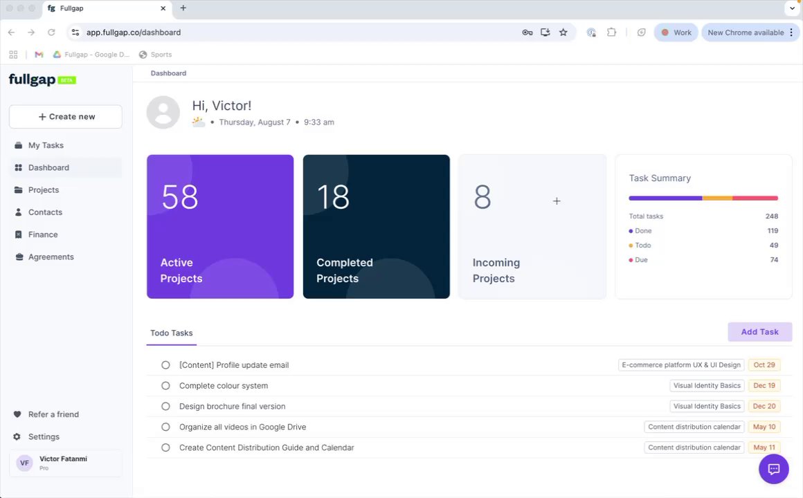The height and width of the screenshot is (498, 803).
Task: Open Chrome three-dot menu
Action: 791,33
